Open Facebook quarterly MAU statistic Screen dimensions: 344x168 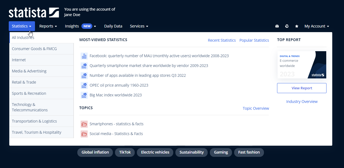coord(159,56)
